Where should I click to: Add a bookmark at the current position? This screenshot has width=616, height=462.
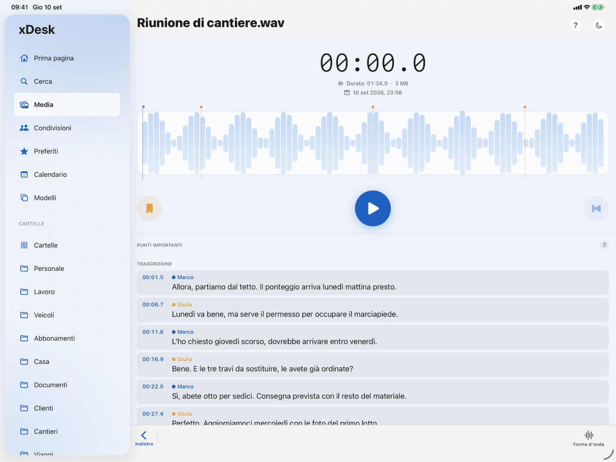tap(150, 208)
